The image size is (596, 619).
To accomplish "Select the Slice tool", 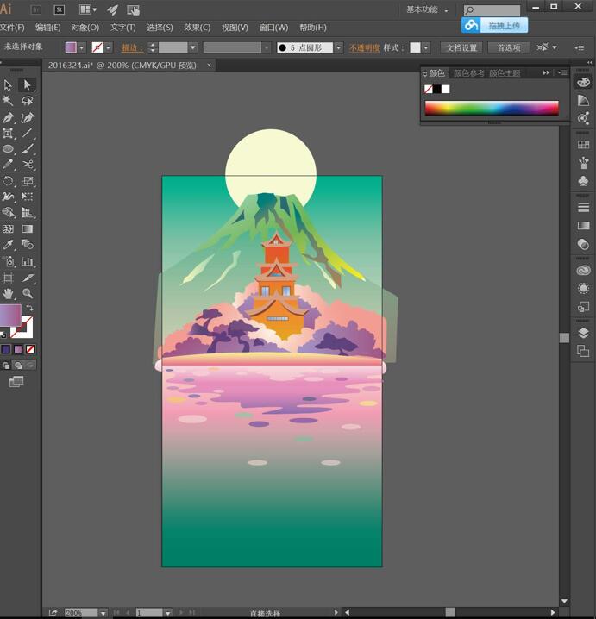I will click(x=27, y=278).
